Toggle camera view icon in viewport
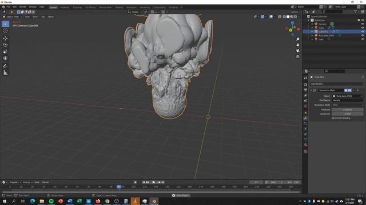Screen dimensions: 366x205 [x=297, y=51]
